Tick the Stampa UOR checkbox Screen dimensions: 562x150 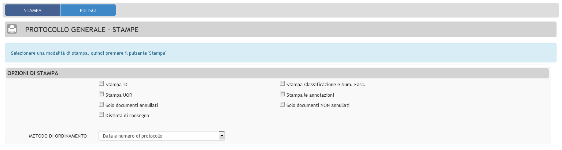pos(101,94)
